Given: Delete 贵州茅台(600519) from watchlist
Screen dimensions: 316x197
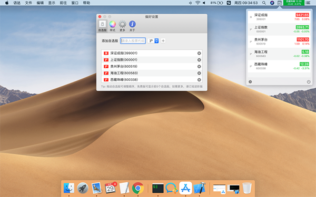Looking at the screenshot, I should click(199, 66).
